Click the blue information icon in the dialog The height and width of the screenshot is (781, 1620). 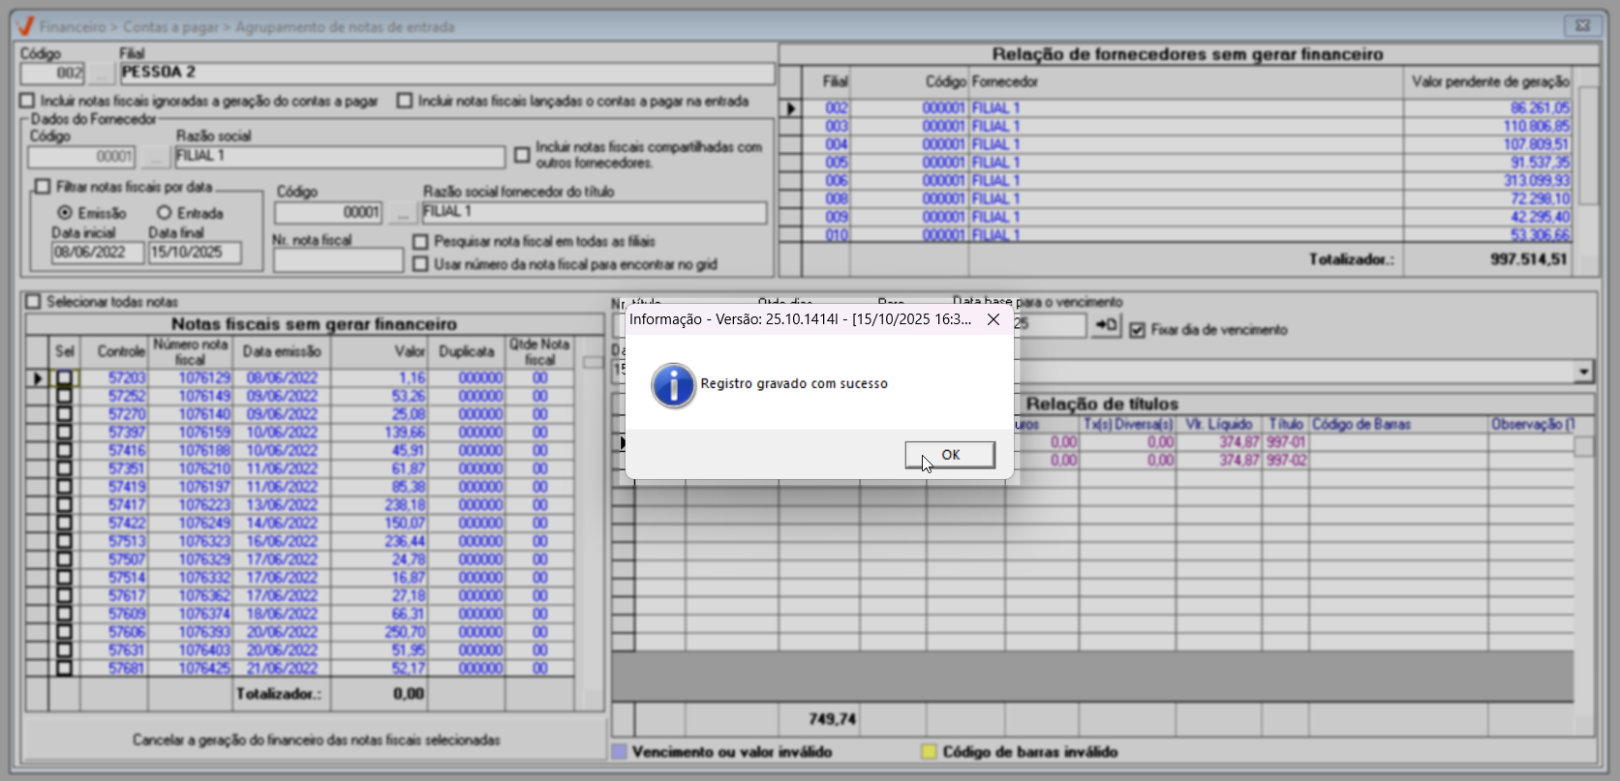[673, 385]
